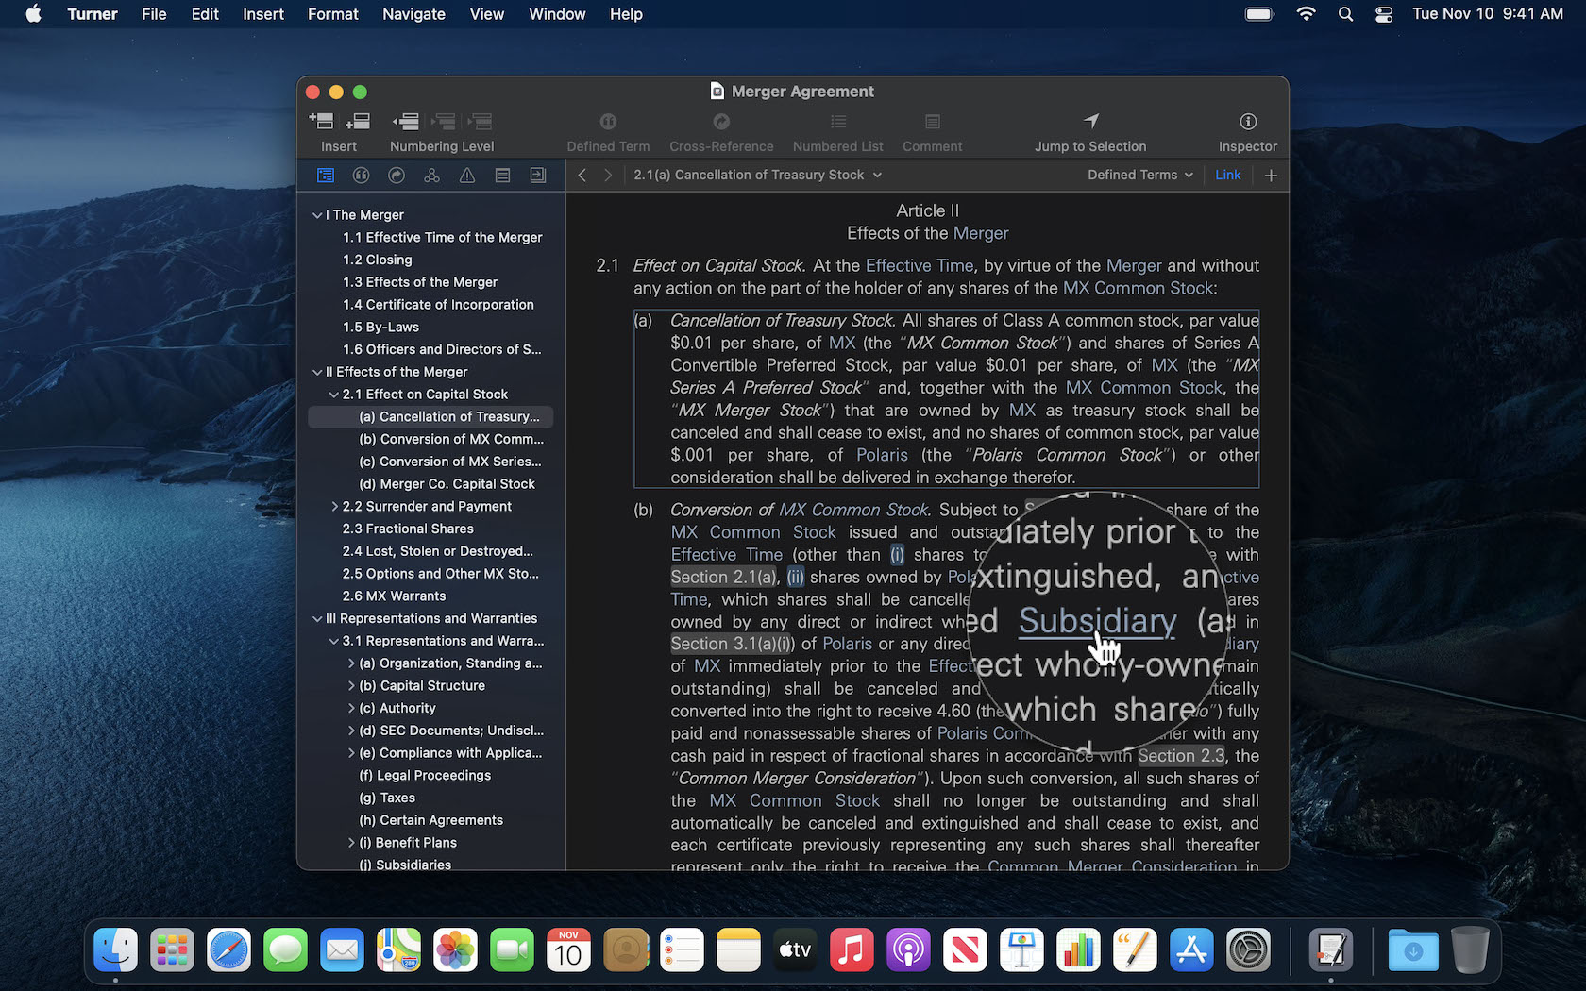
Task: Select the rightmost arrow-in-box sidebar tab icon
Action: [x=538, y=175]
